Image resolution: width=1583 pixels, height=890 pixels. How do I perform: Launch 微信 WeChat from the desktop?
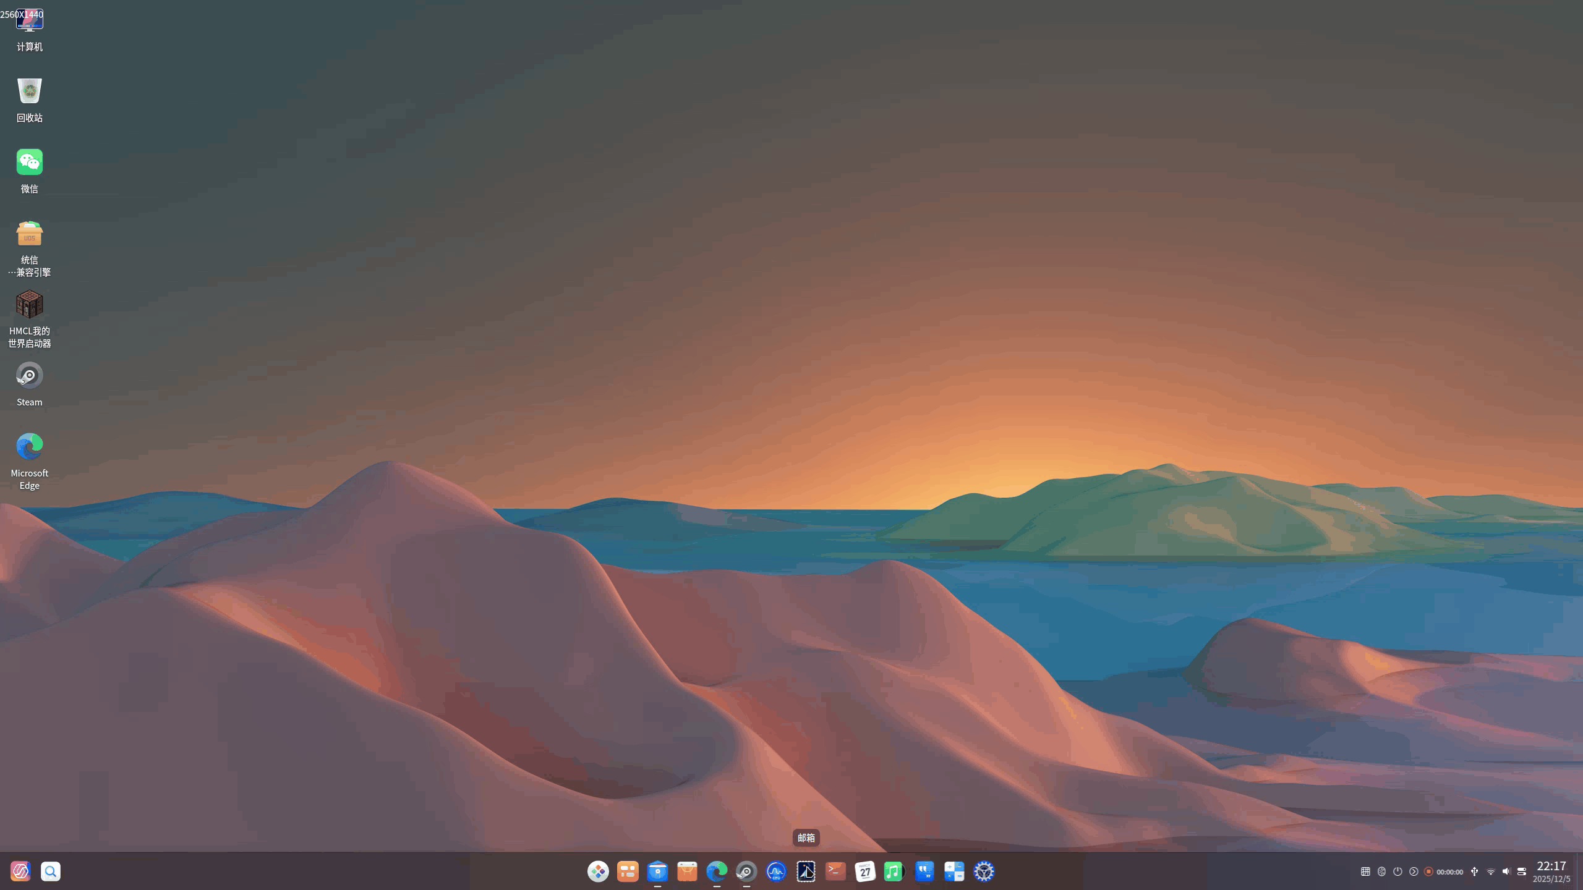point(29,162)
